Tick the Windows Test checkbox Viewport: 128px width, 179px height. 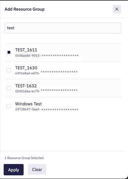[x=9, y=106]
